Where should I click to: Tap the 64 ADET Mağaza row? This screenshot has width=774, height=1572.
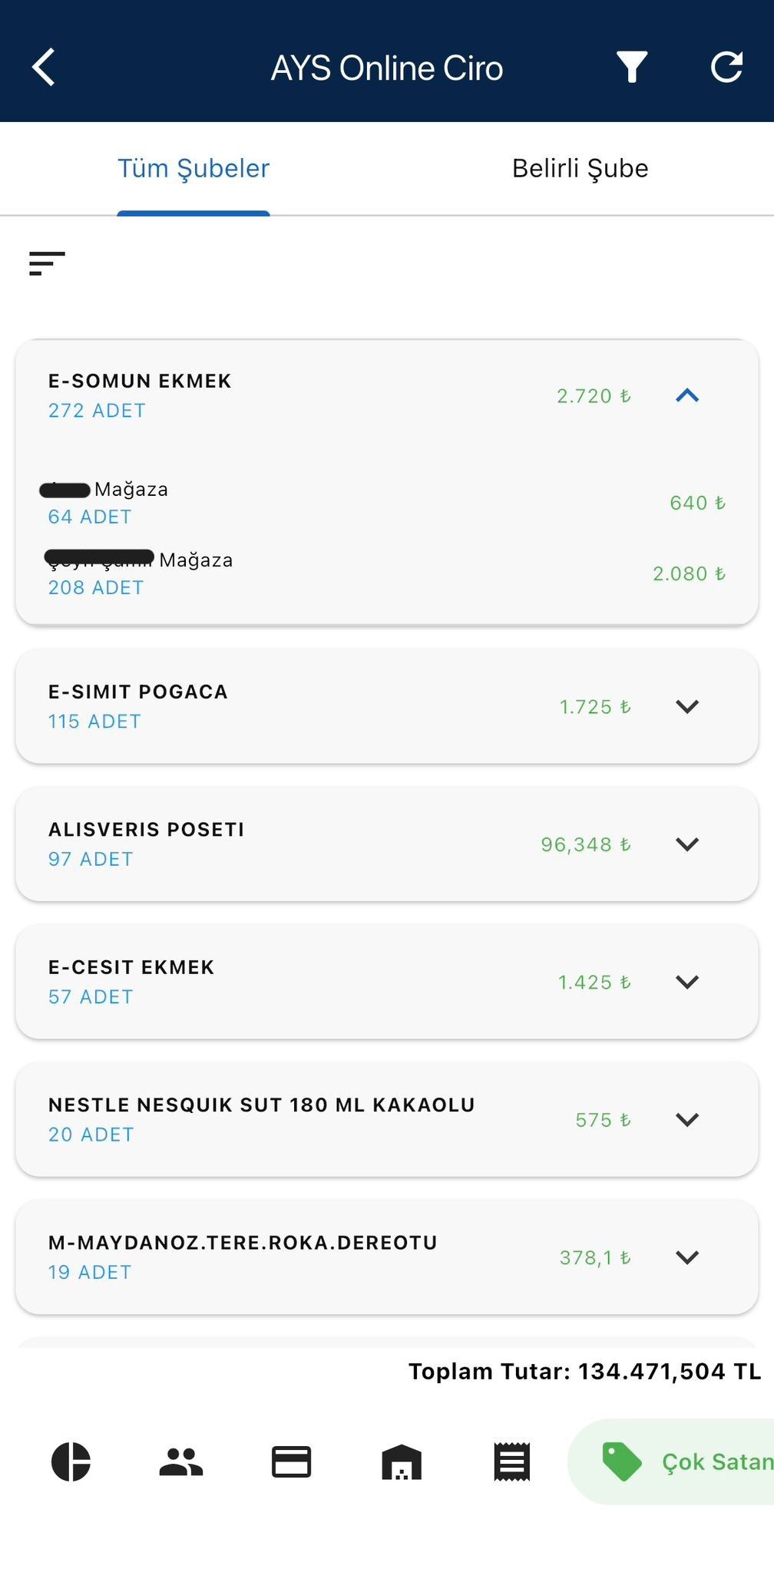pyautogui.click(x=384, y=503)
